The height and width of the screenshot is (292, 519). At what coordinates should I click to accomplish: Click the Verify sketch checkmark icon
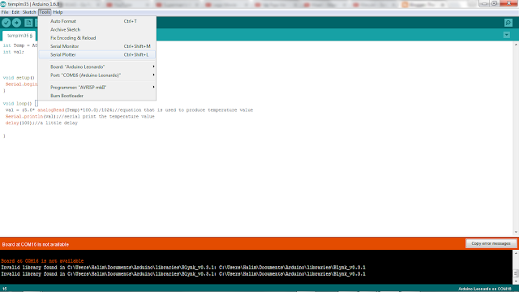(6, 23)
